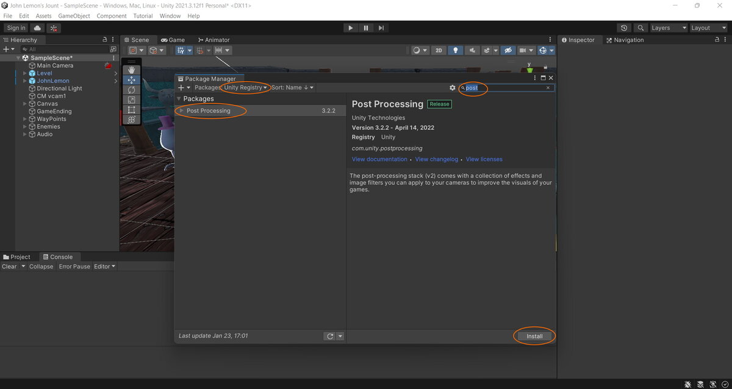Viewport: 732px width, 389px height.
Task: Select the Rect tool in Scene
Action: [x=131, y=110]
